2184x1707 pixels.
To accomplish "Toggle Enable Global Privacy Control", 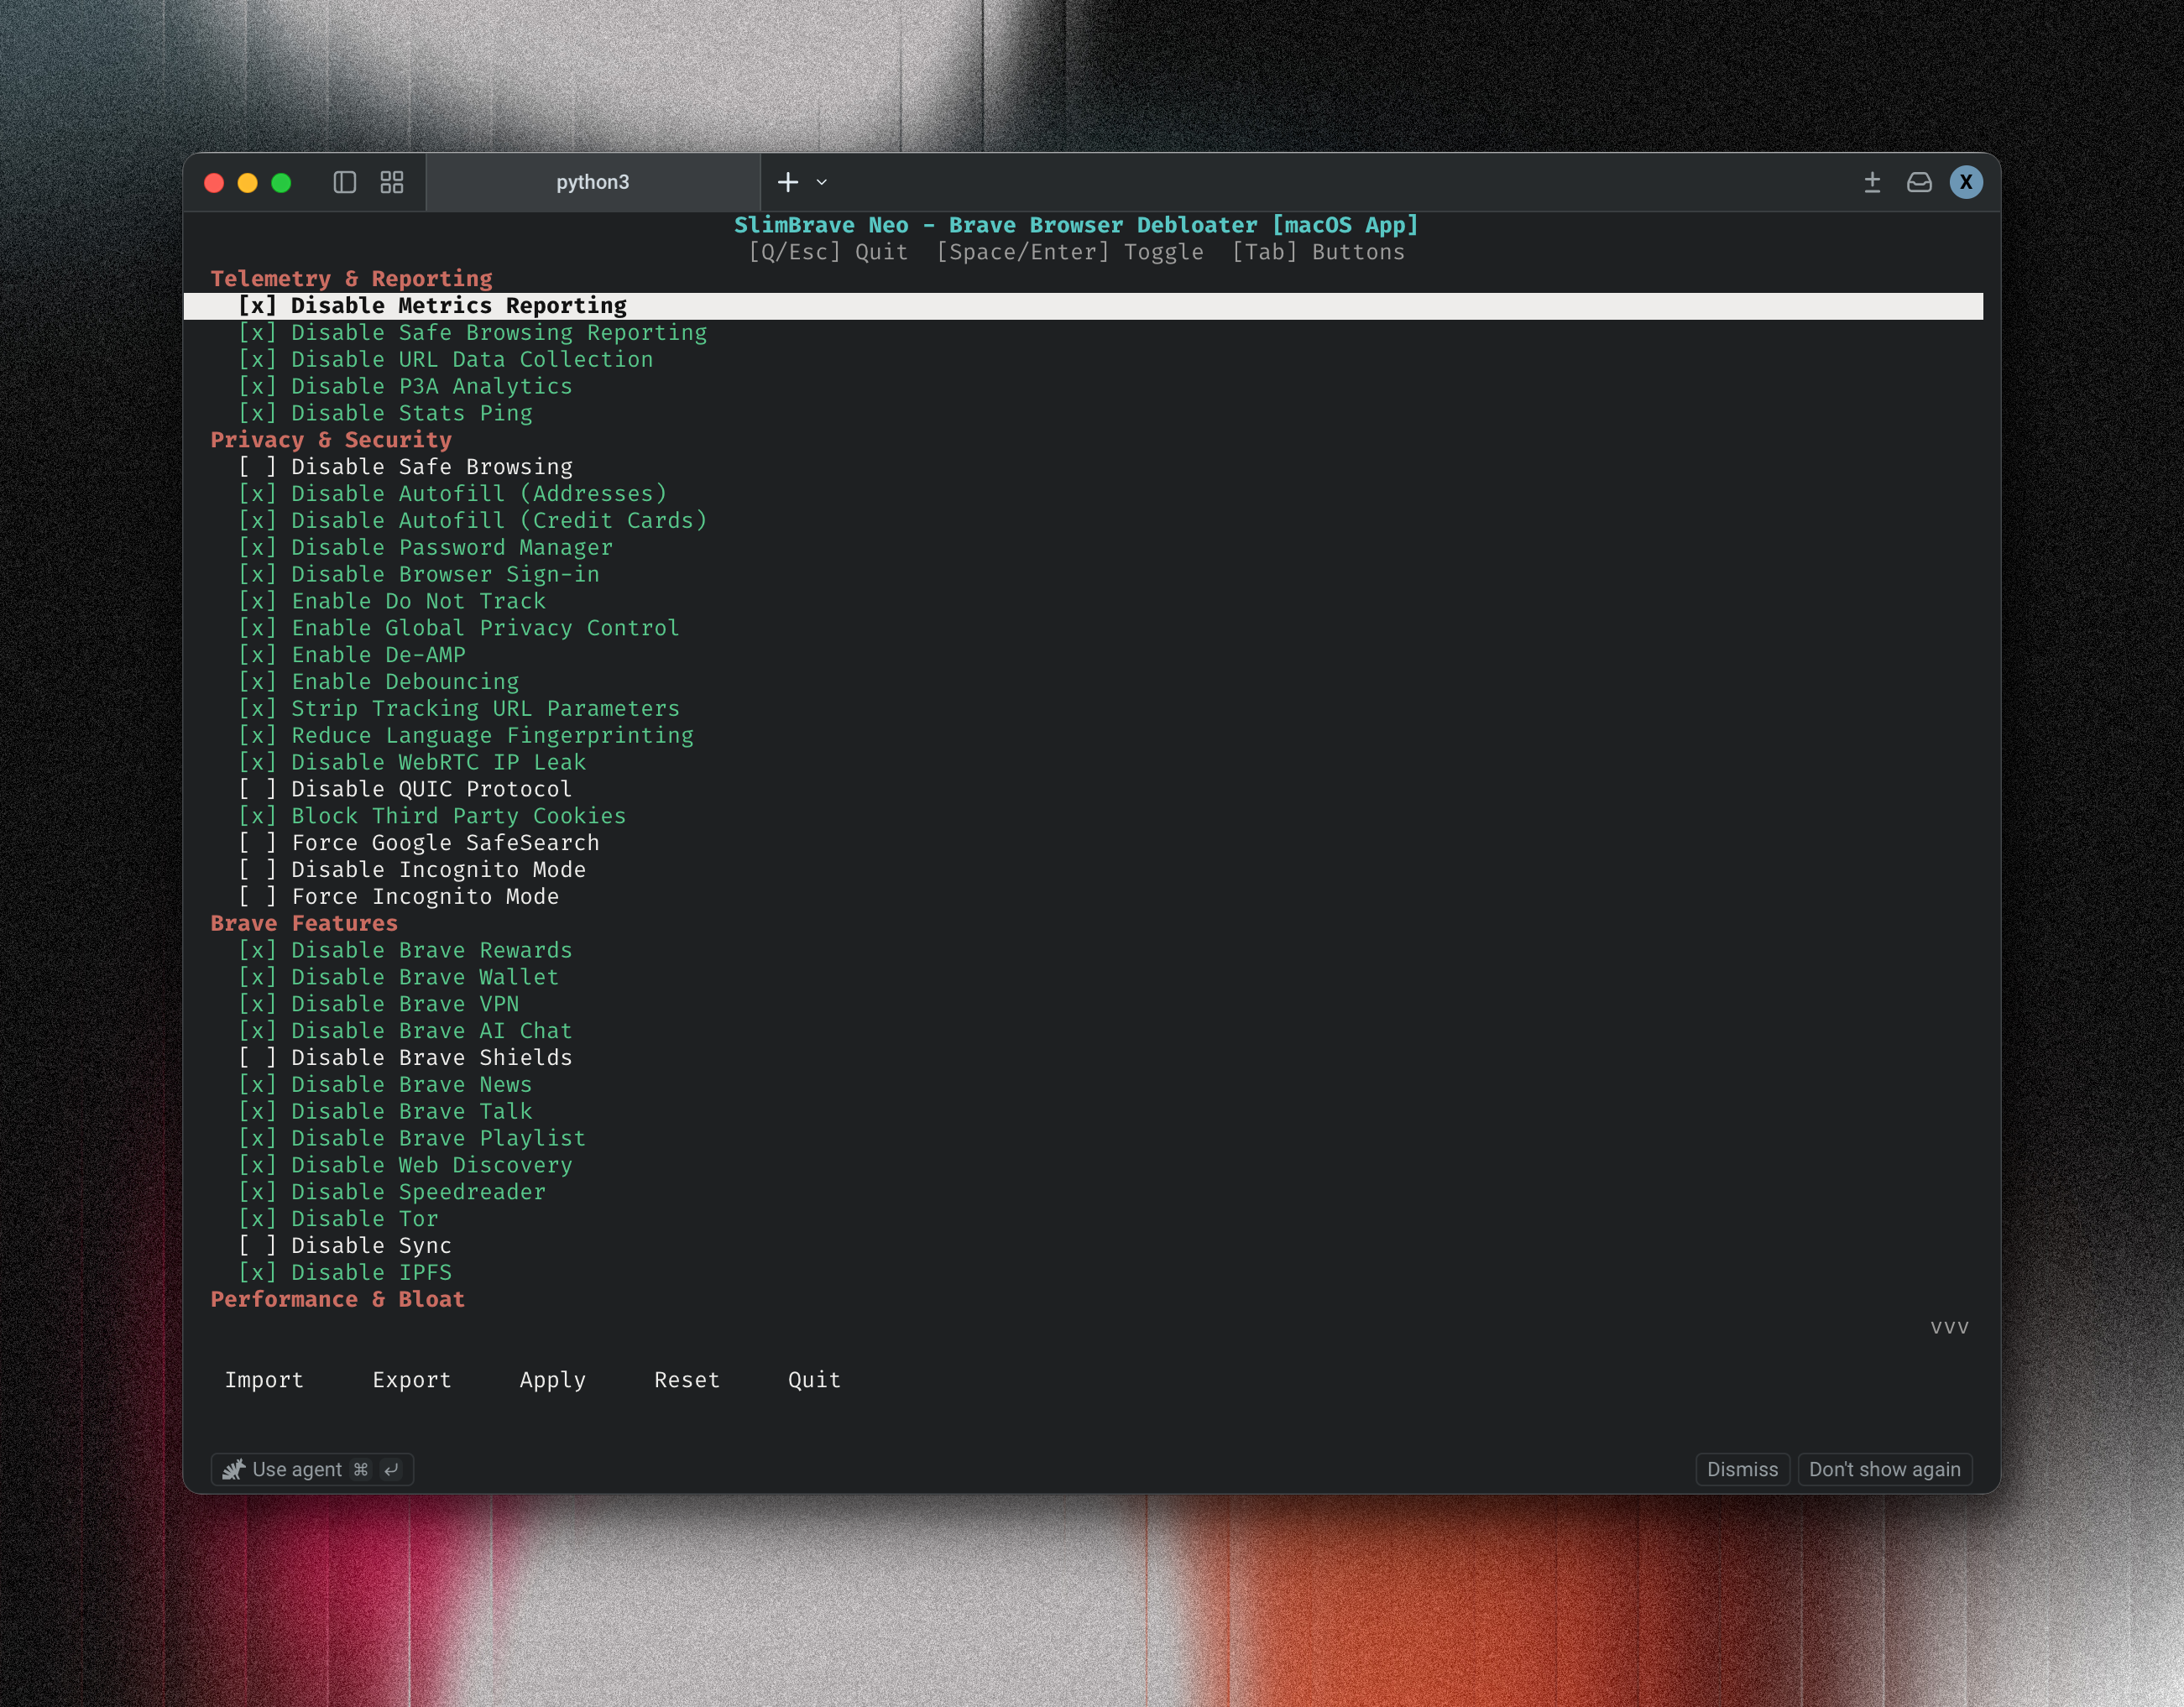I will (x=459, y=629).
